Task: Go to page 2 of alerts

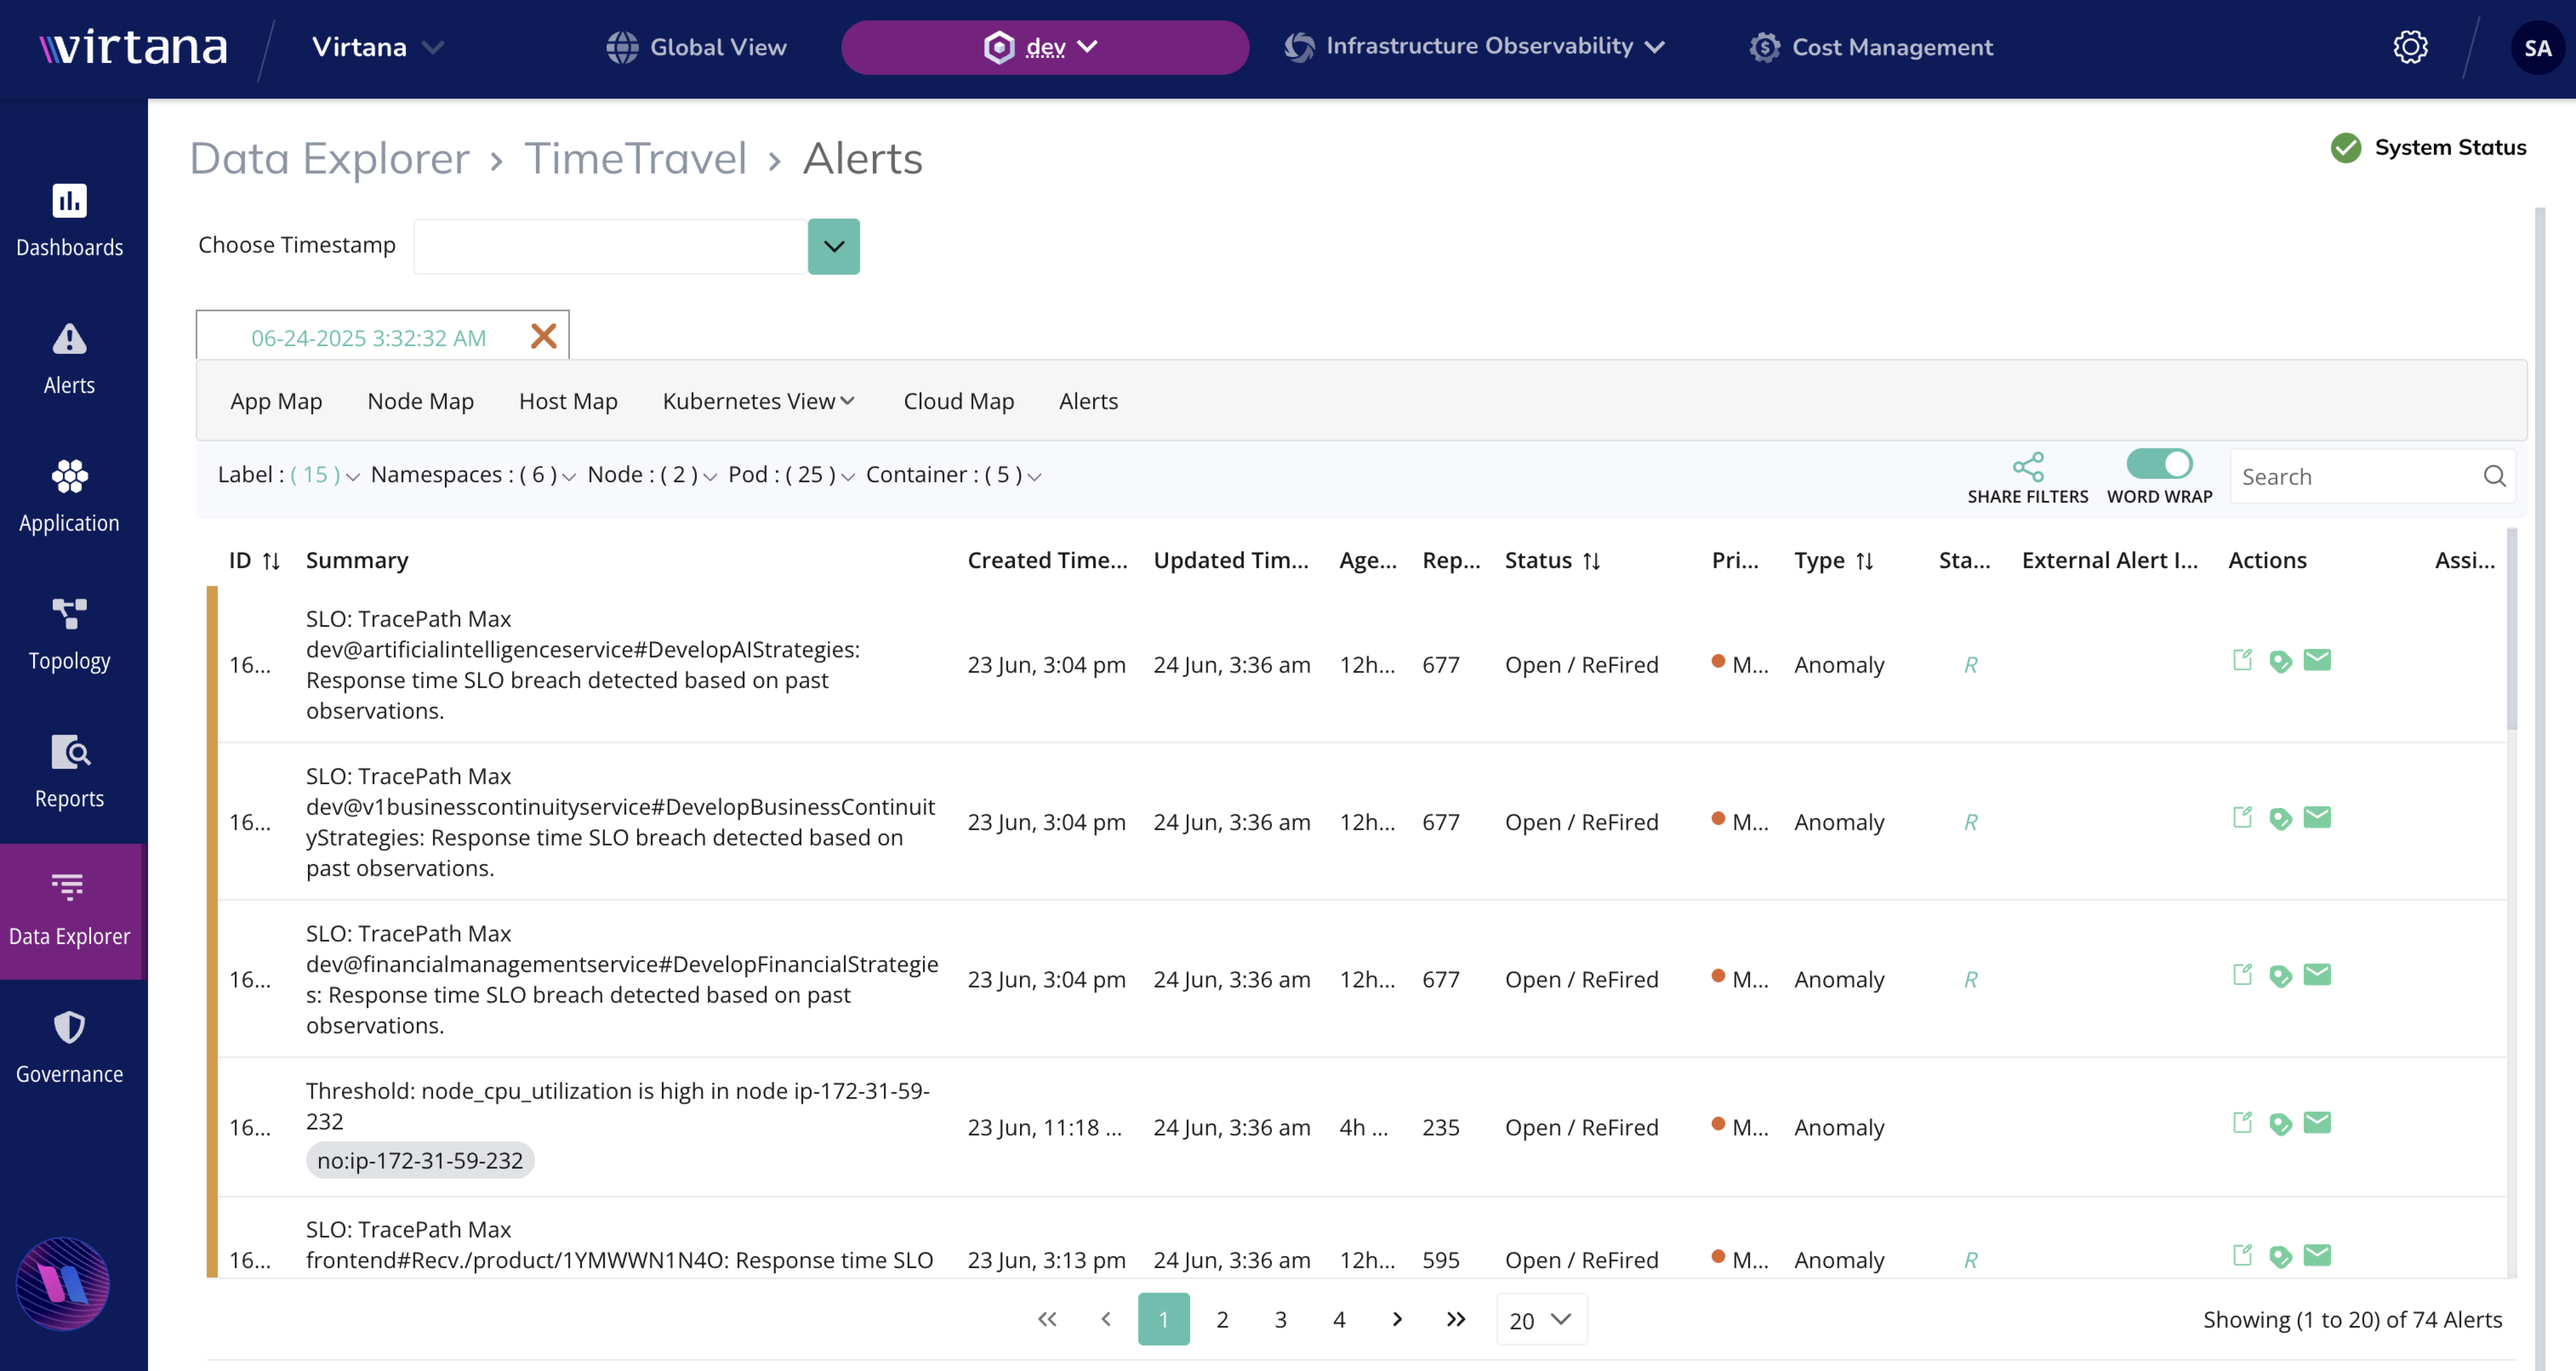Action: pyautogui.click(x=1222, y=1320)
